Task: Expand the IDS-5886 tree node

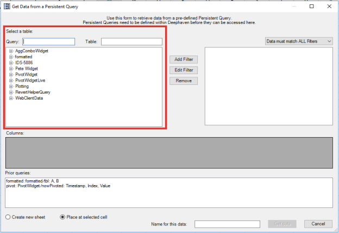Action: [10, 63]
